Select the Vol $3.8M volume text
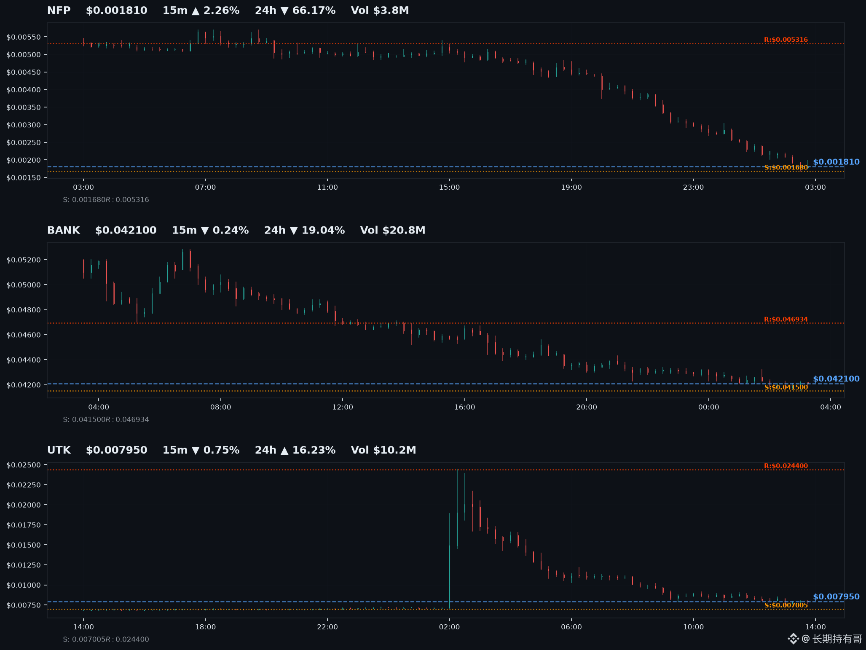The width and height of the screenshot is (866, 650). click(x=380, y=11)
